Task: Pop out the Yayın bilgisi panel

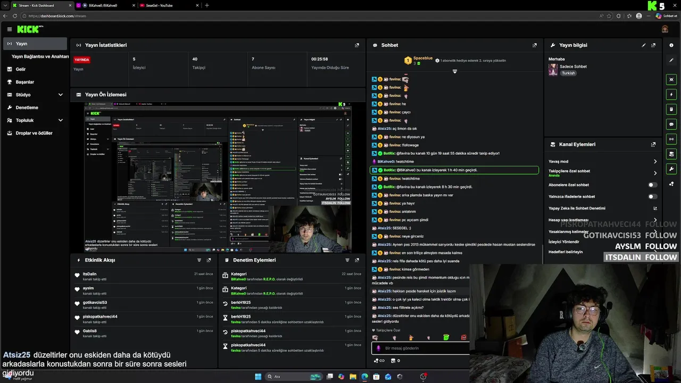Action: pyautogui.click(x=653, y=45)
